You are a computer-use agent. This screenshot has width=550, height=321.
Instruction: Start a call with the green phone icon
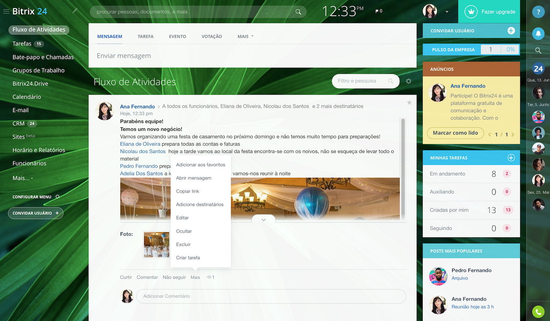click(538, 312)
